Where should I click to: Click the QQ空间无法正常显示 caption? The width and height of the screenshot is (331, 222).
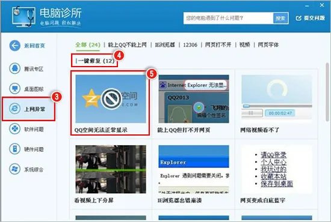coord(101,130)
